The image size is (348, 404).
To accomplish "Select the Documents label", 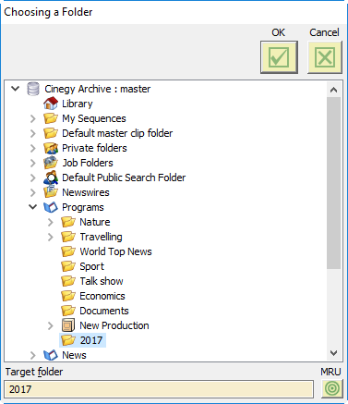I will pos(104,311).
